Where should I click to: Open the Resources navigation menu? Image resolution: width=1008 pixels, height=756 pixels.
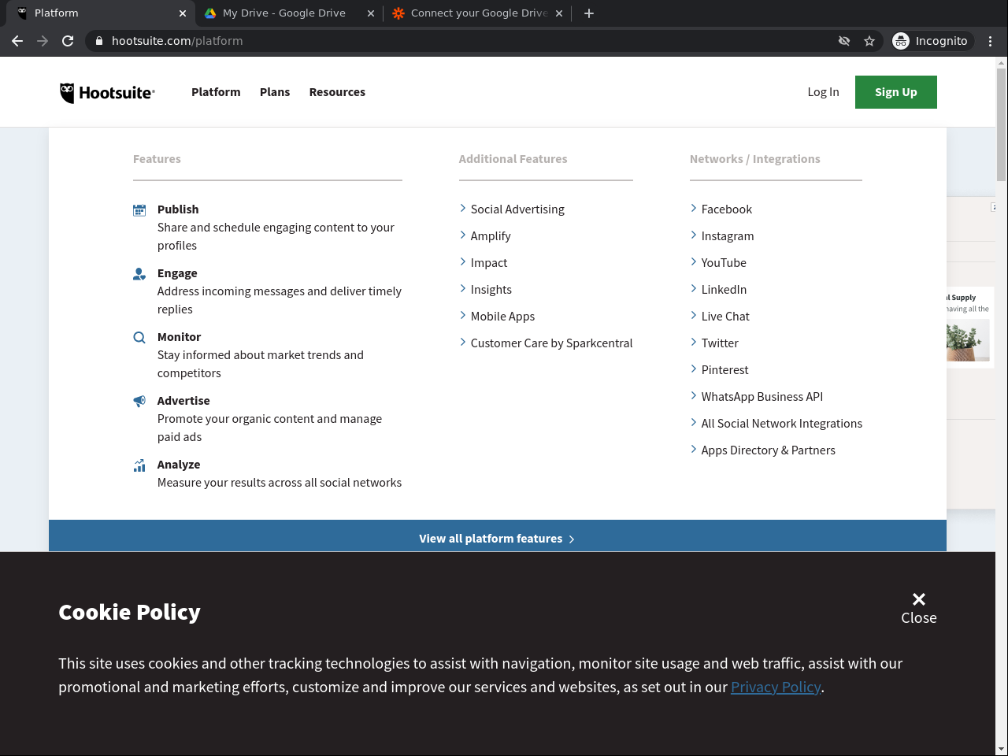[x=337, y=92]
